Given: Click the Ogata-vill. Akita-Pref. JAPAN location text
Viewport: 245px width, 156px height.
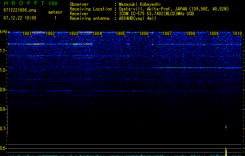Looking at the screenshot, I should [x=174, y=9].
